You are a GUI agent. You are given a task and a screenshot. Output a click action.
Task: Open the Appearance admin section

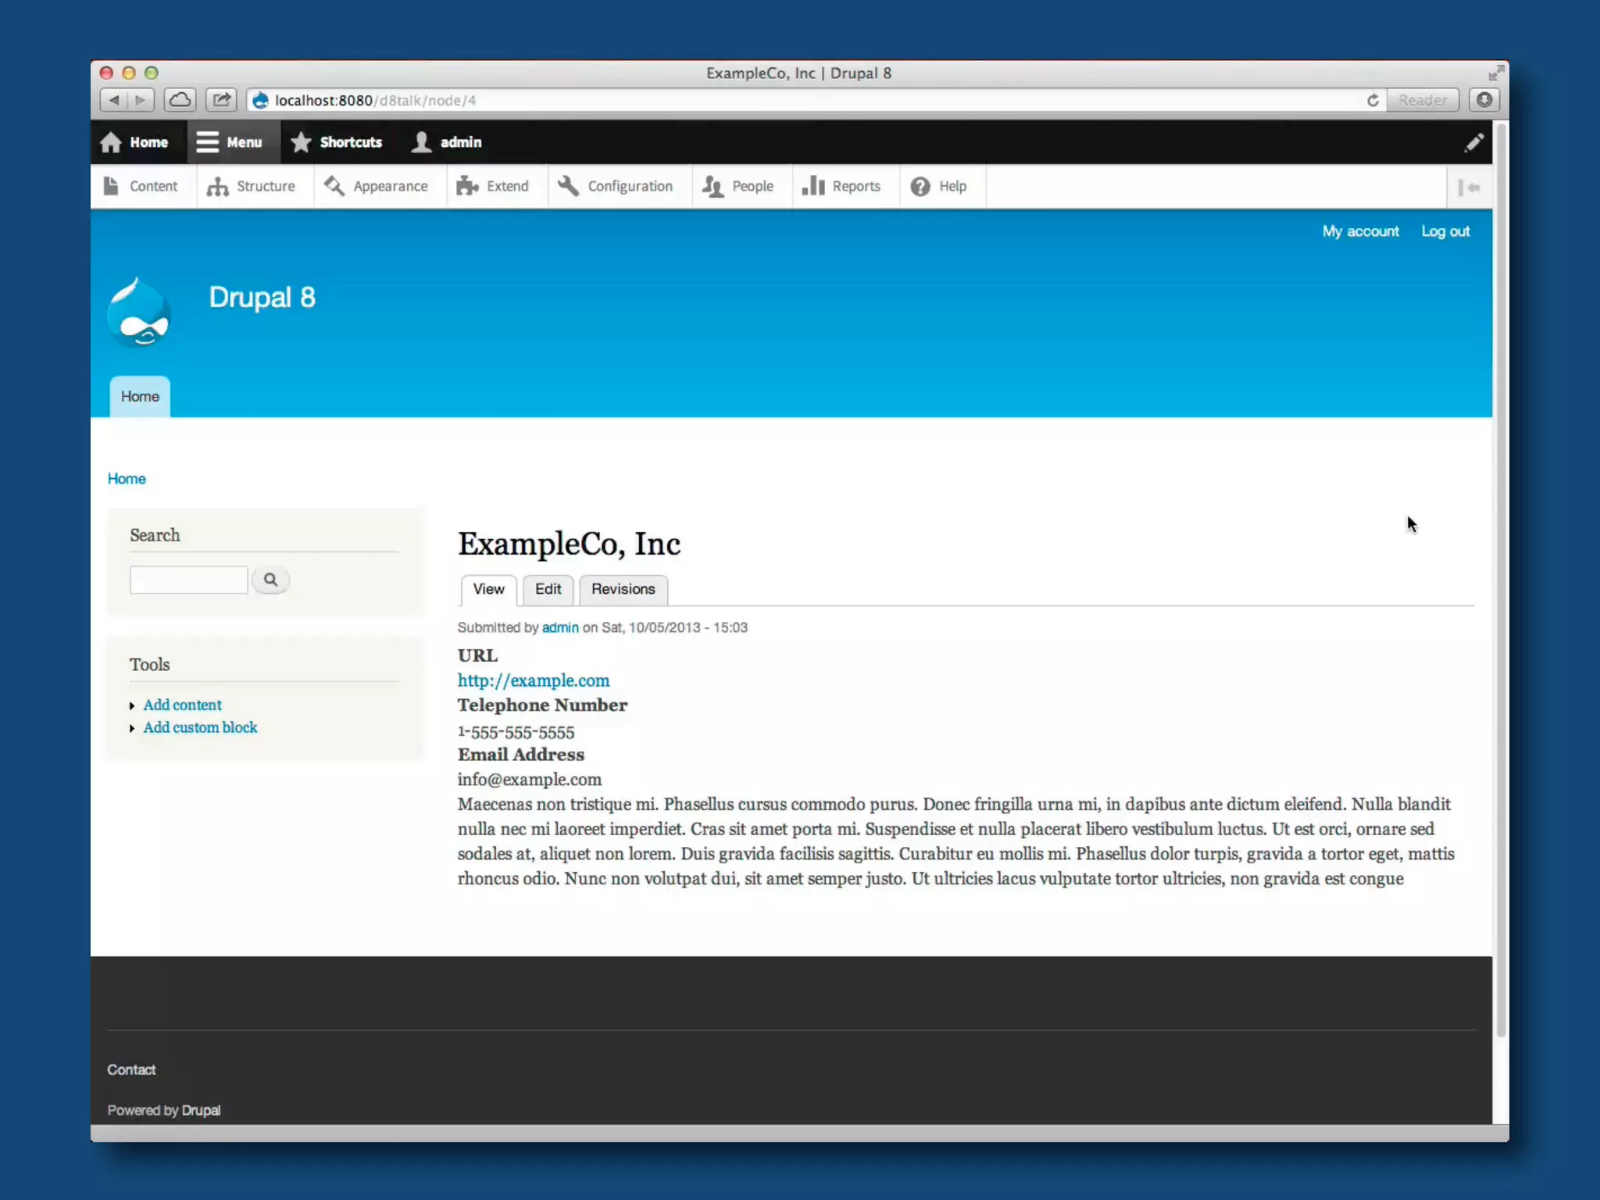[377, 187]
